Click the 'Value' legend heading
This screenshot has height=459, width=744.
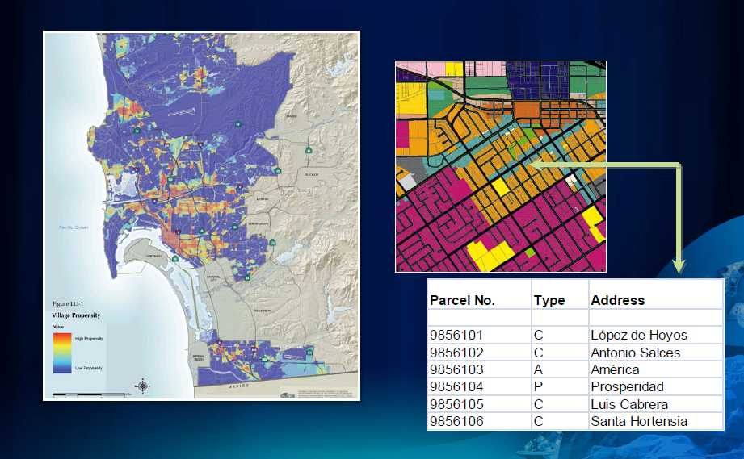click(x=58, y=327)
